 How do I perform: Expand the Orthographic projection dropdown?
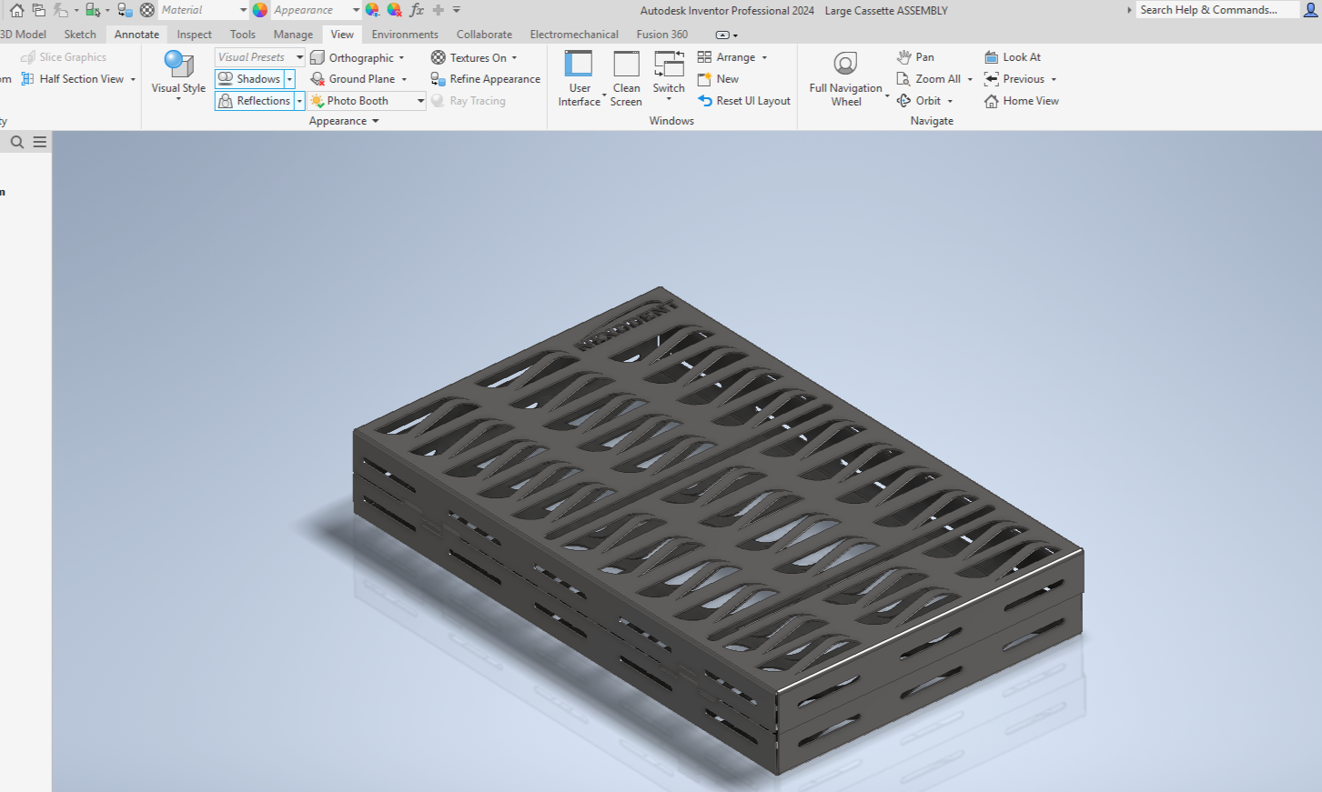[403, 56]
